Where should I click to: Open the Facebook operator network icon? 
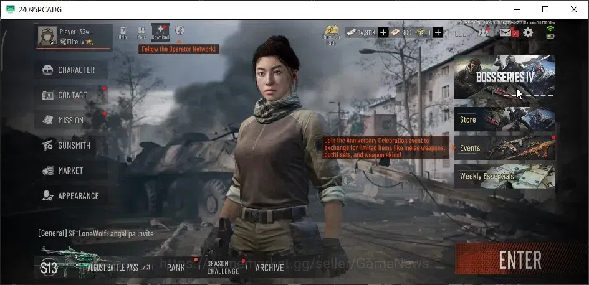[x=180, y=30]
